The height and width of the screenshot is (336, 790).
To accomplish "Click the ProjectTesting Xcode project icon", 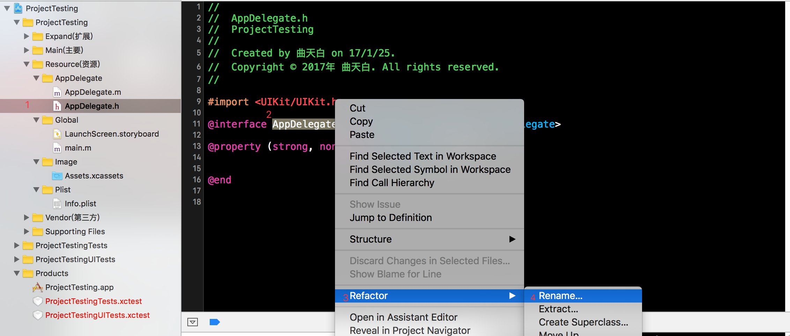I will pos(18,8).
